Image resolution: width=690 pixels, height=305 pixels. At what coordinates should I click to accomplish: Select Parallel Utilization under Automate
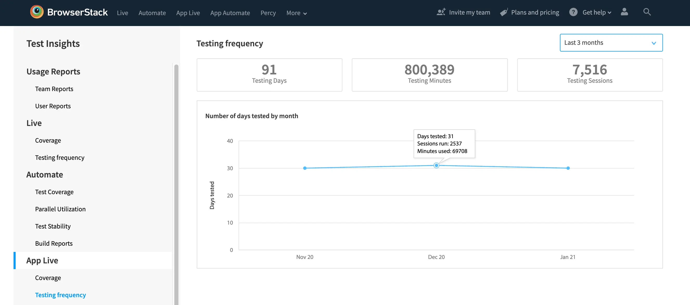tap(60, 209)
